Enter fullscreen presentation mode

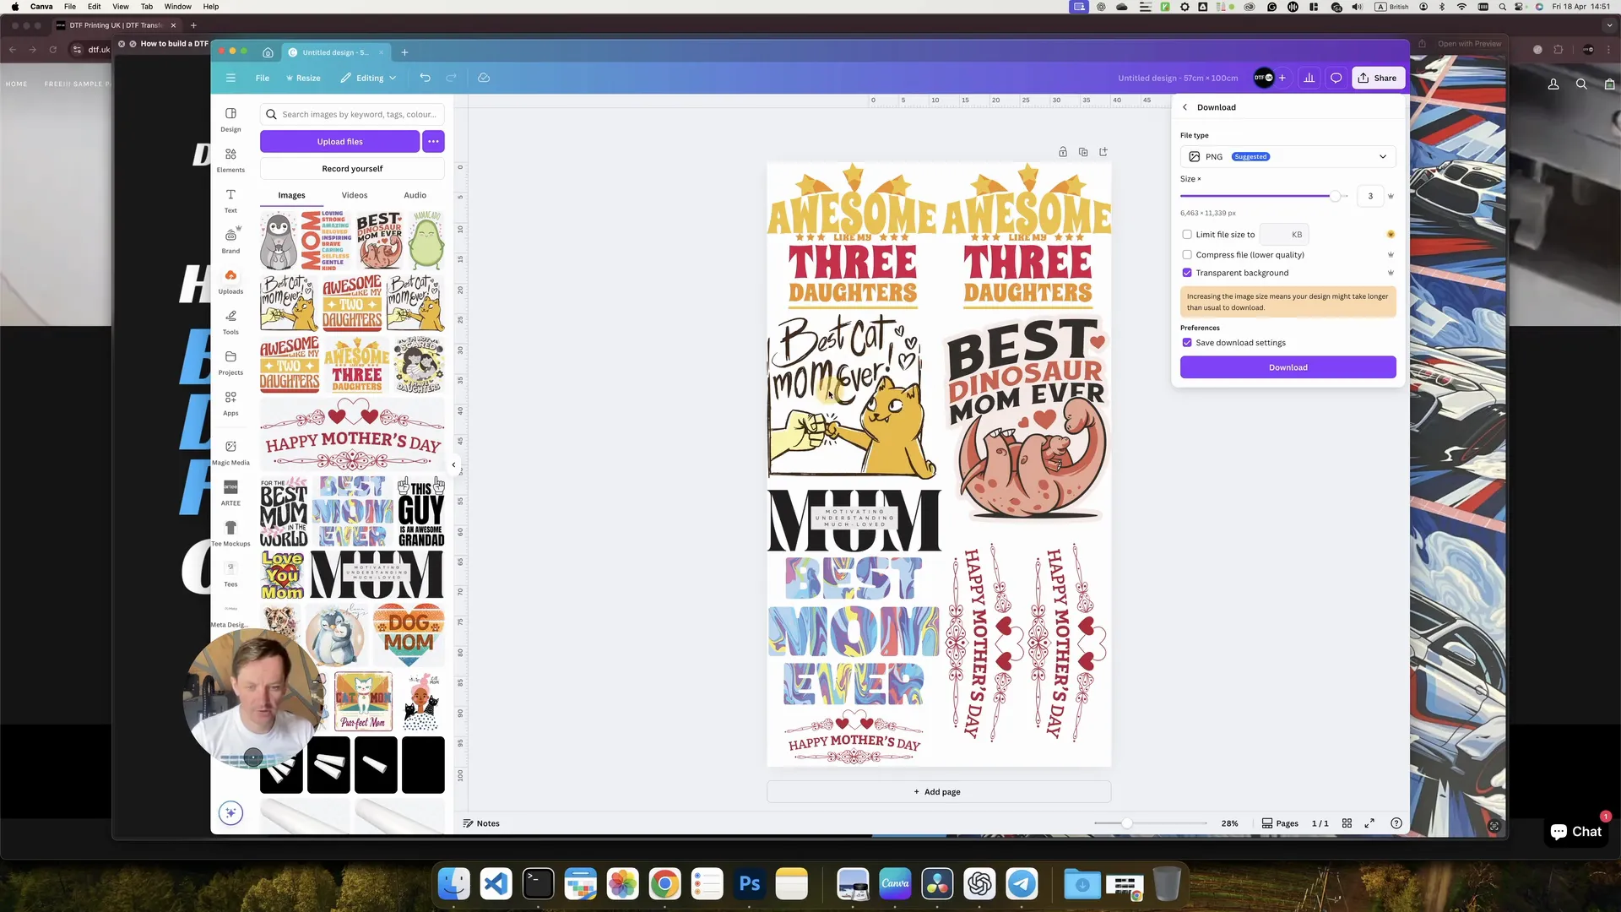(1369, 823)
